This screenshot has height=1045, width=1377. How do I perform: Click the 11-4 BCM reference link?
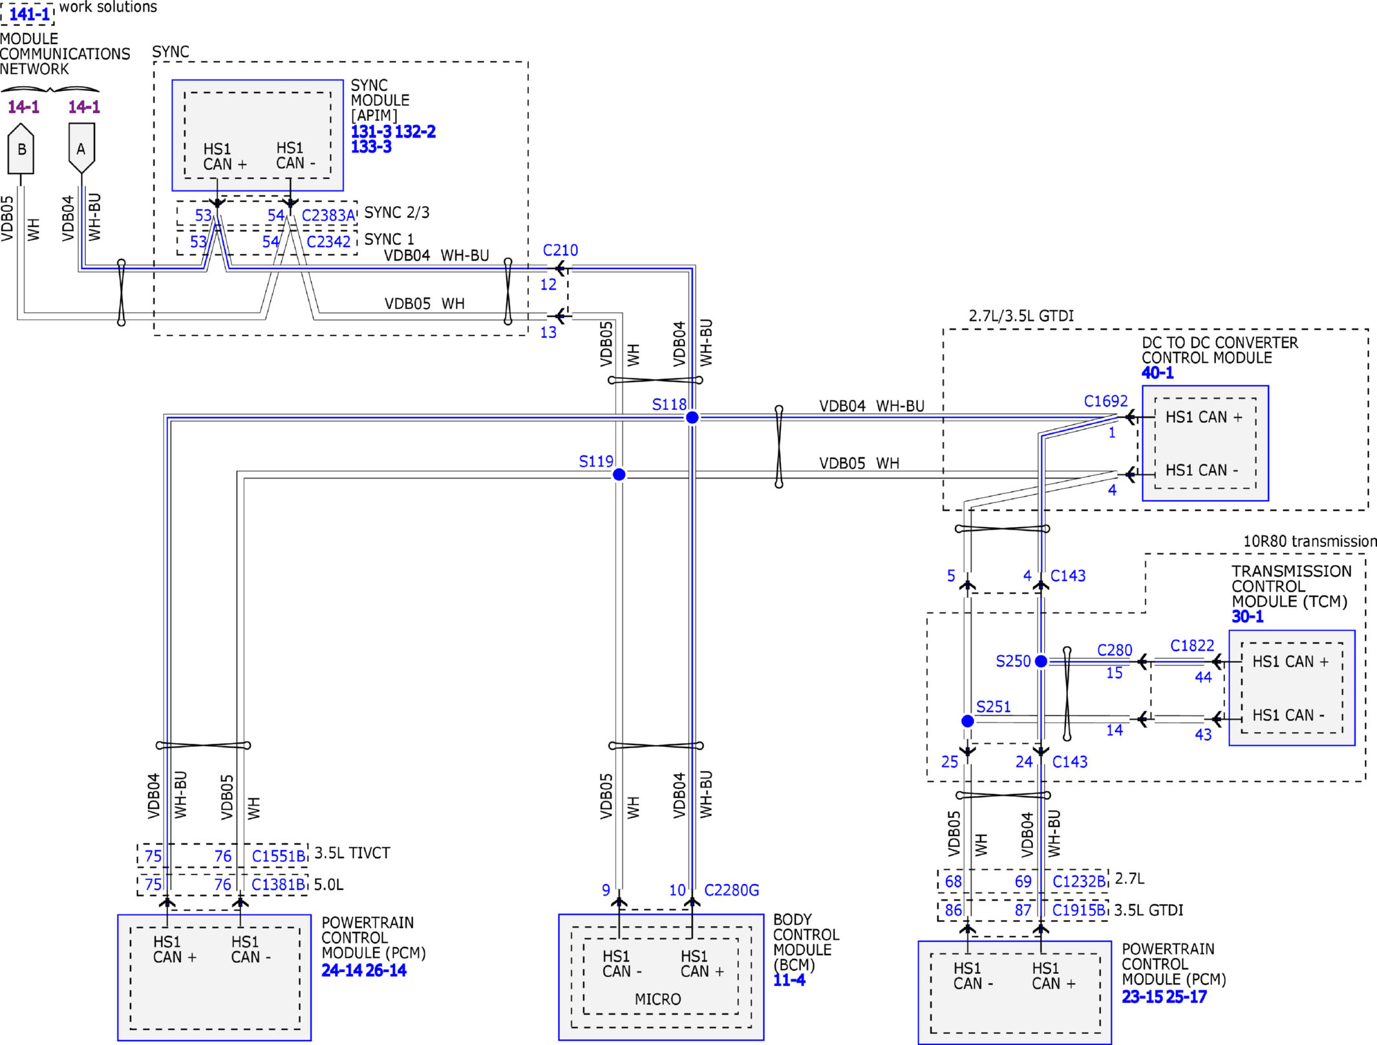(x=789, y=980)
